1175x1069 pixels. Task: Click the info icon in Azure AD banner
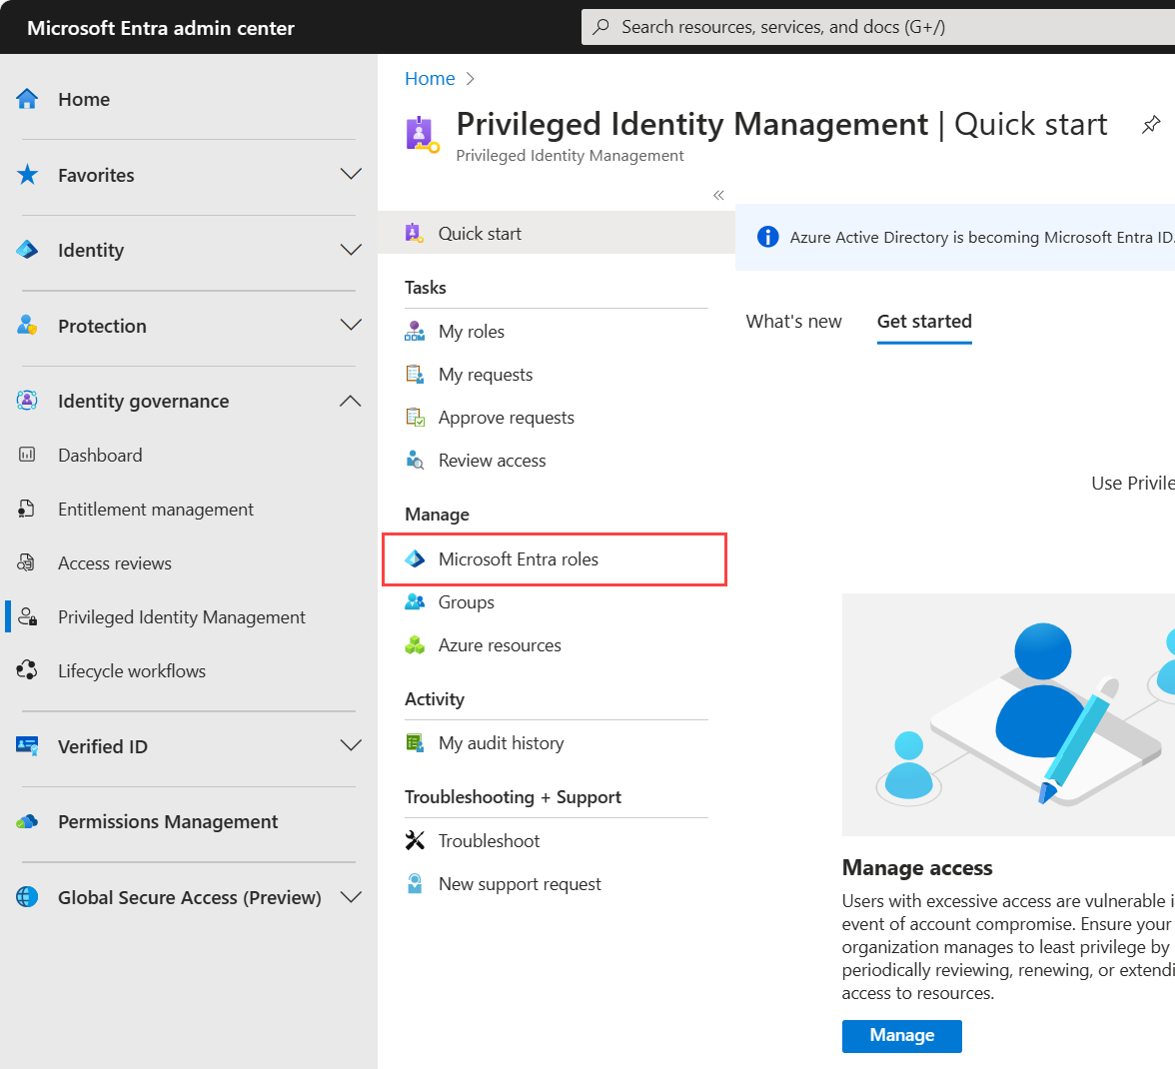tap(767, 237)
